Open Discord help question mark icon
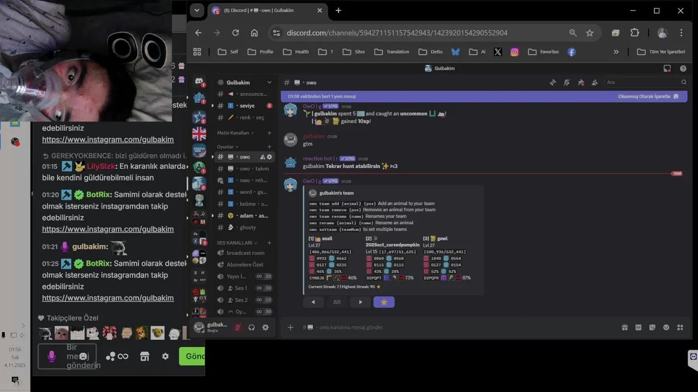This screenshot has width=698, height=392. coord(683,69)
